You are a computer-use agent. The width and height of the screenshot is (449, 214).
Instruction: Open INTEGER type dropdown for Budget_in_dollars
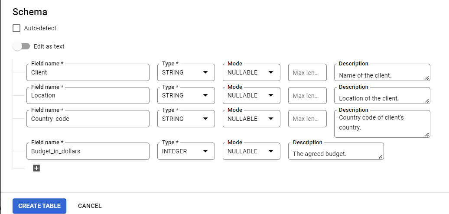click(186, 151)
